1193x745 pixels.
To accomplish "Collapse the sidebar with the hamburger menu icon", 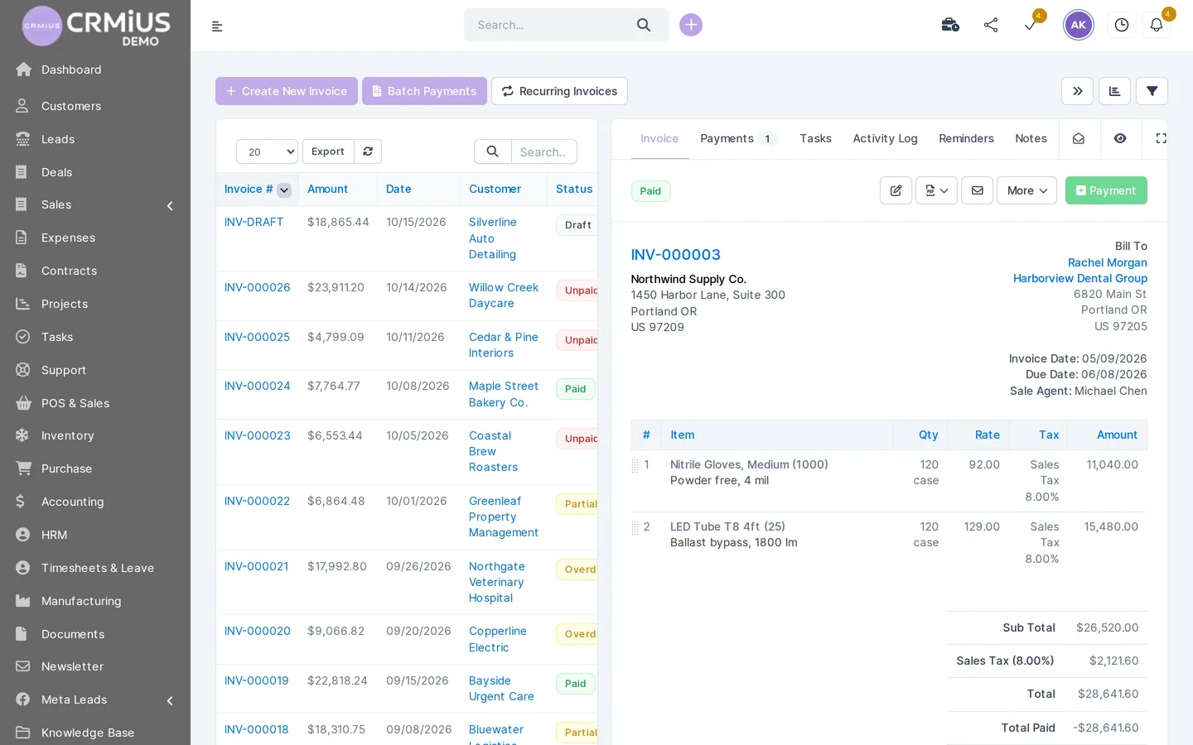I will 217,26.
